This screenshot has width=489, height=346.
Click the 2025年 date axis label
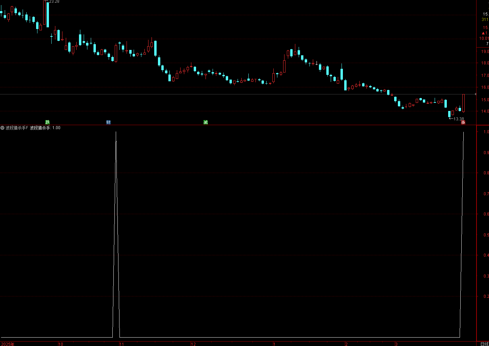click(x=8, y=344)
